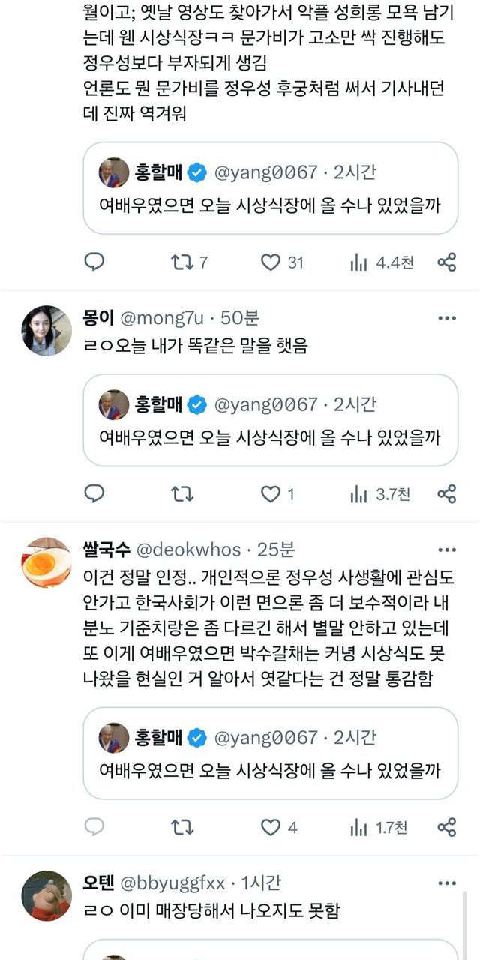This screenshot has width=480, height=960.
Task: Retweet the post with 7 retweets
Action: (x=182, y=262)
